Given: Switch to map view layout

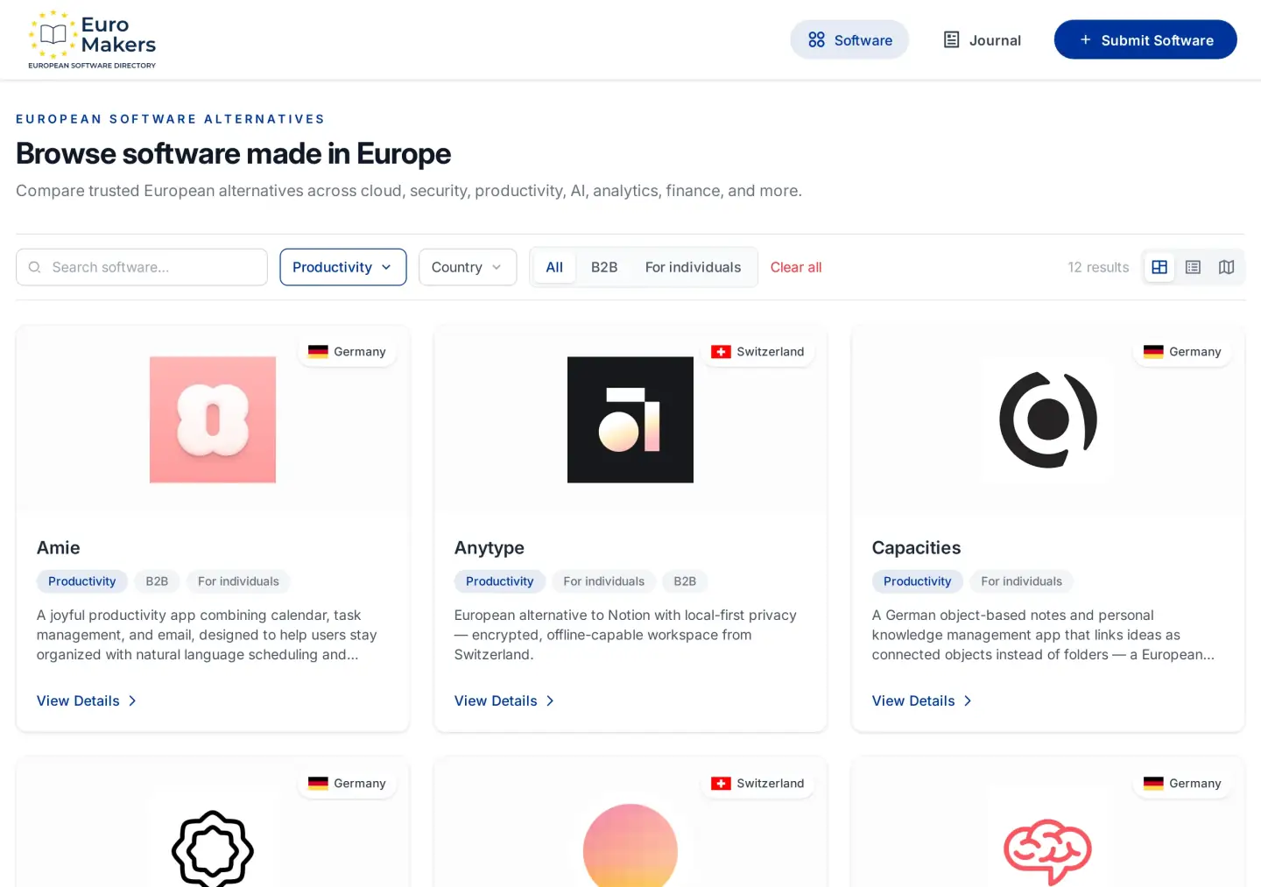Looking at the screenshot, I should point(1226,267).
